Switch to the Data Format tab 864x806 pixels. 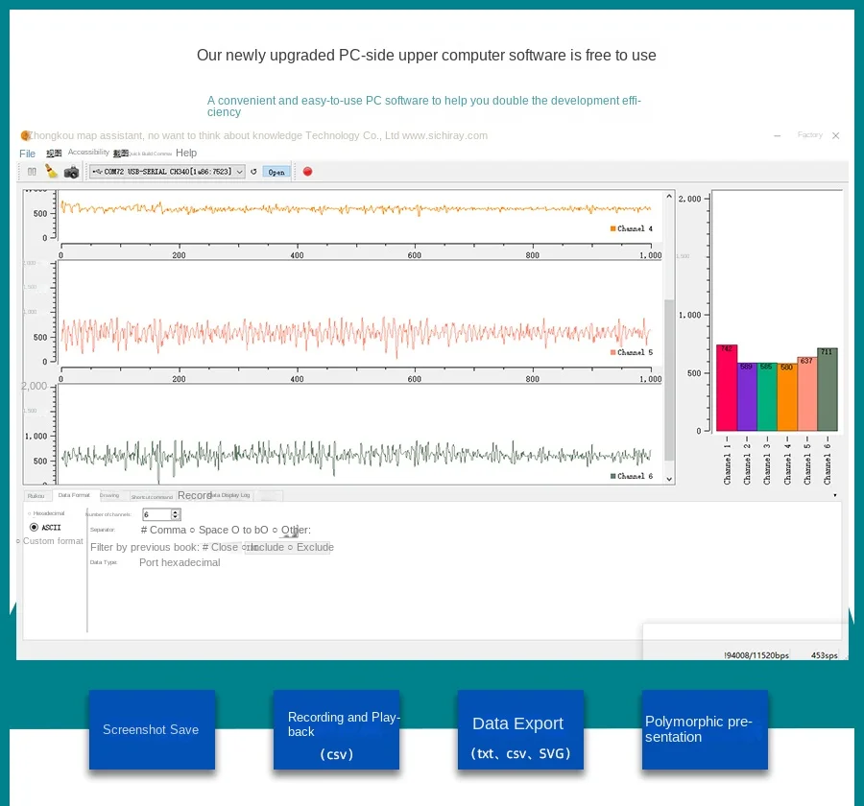coord(74,495)
